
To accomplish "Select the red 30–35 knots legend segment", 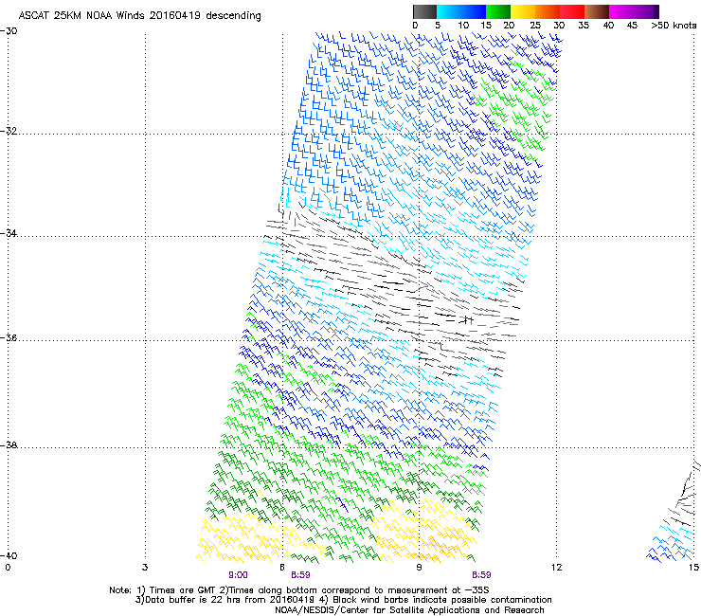I will [572, 11].
